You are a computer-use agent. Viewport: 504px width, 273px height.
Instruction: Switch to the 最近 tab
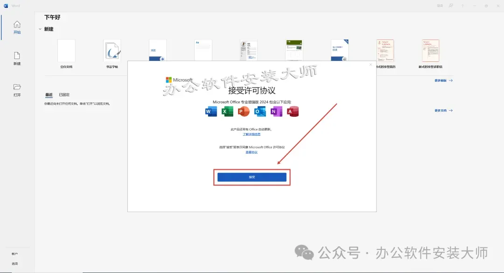click(x=49, y=95)
